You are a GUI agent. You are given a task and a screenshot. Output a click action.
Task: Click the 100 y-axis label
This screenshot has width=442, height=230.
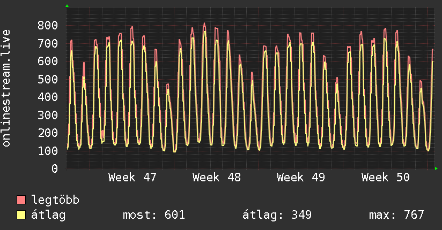point(48,151)
